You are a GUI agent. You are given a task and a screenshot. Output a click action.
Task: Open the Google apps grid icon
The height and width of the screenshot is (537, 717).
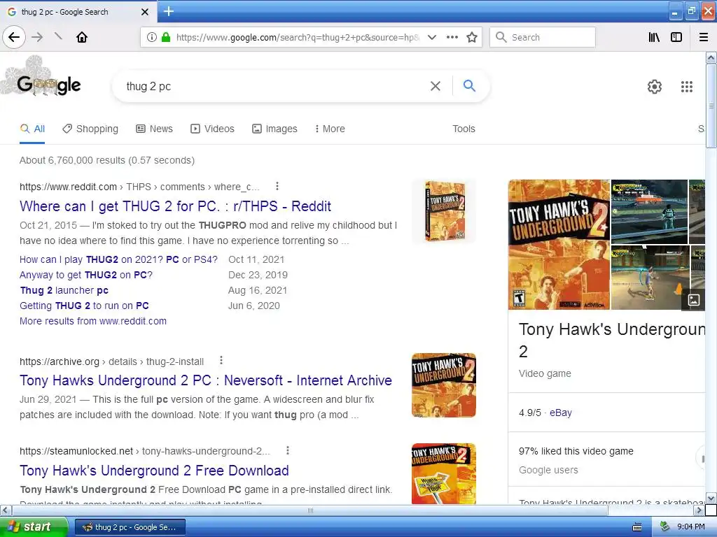(x=687, y=86)
